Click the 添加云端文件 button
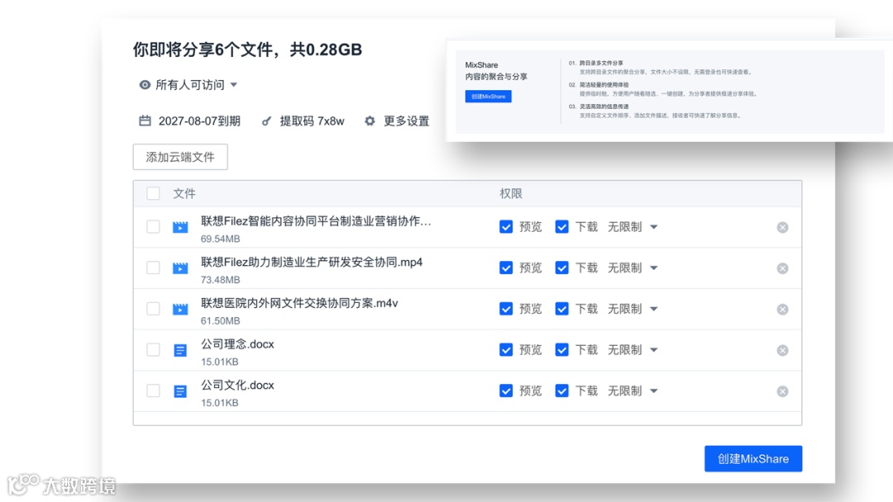 180,157
